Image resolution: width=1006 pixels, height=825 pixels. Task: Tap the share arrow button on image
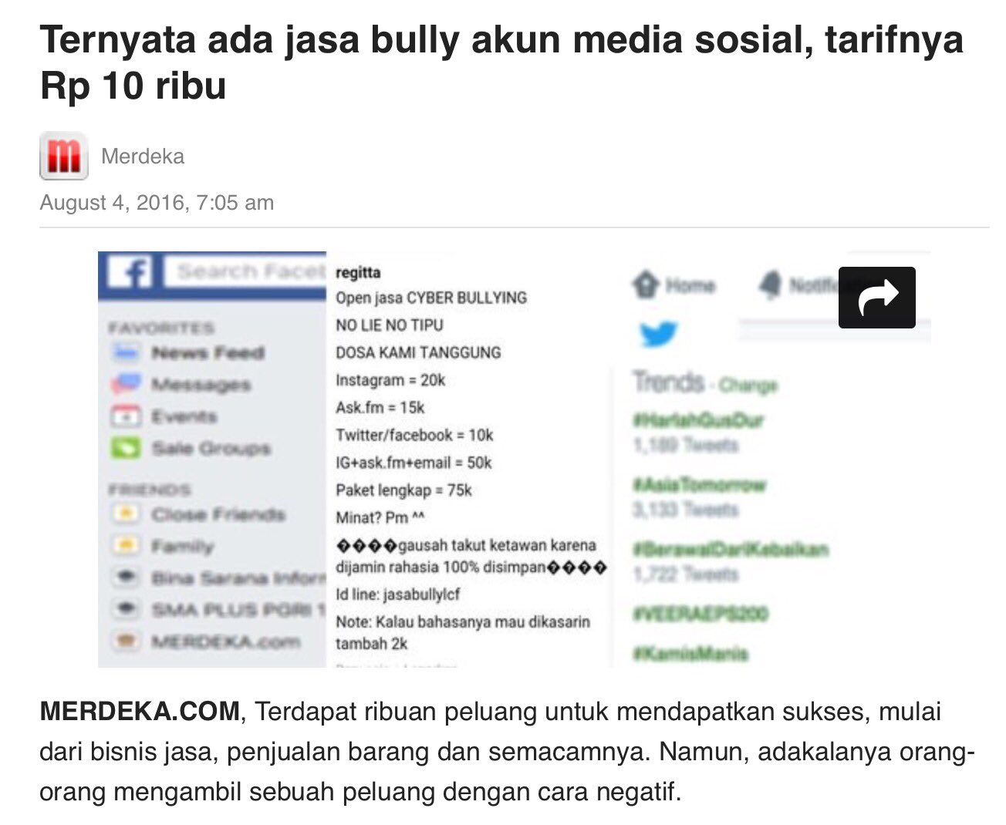tap(876, 298)
